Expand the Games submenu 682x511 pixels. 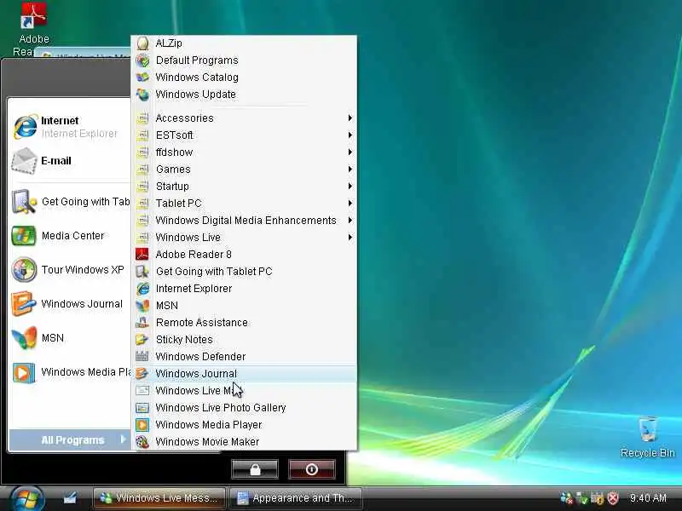coord(245,169)
